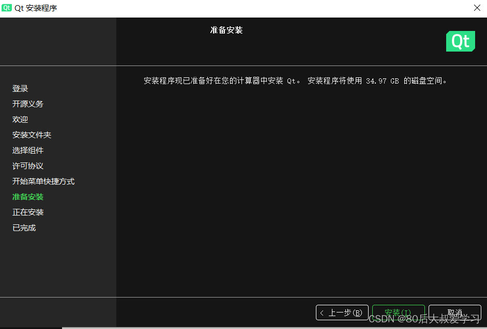Click the installer window title text

pos(36,8)
